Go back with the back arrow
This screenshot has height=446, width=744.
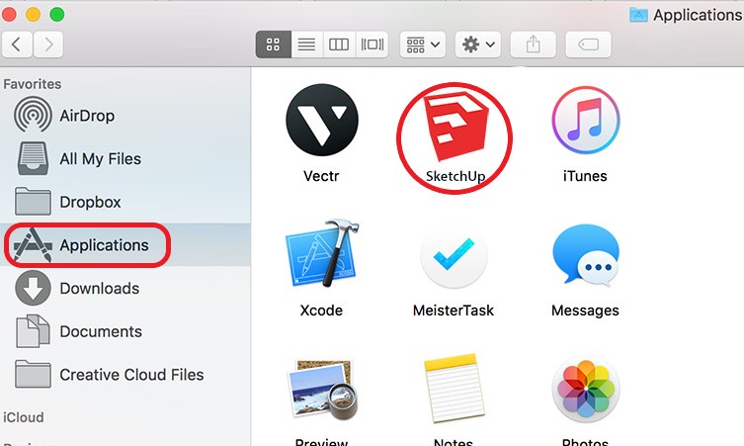click(x=17, y=45)
